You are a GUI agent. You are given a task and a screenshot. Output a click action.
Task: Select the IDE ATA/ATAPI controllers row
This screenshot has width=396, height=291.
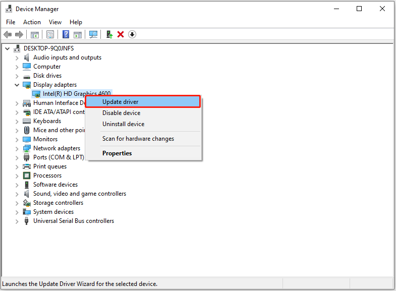click(x=59, y=112)
